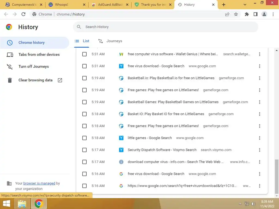This screenshot has width=279, height=209.
Task: Open Chrome history in the sidebar
Action: coord(35,43)
